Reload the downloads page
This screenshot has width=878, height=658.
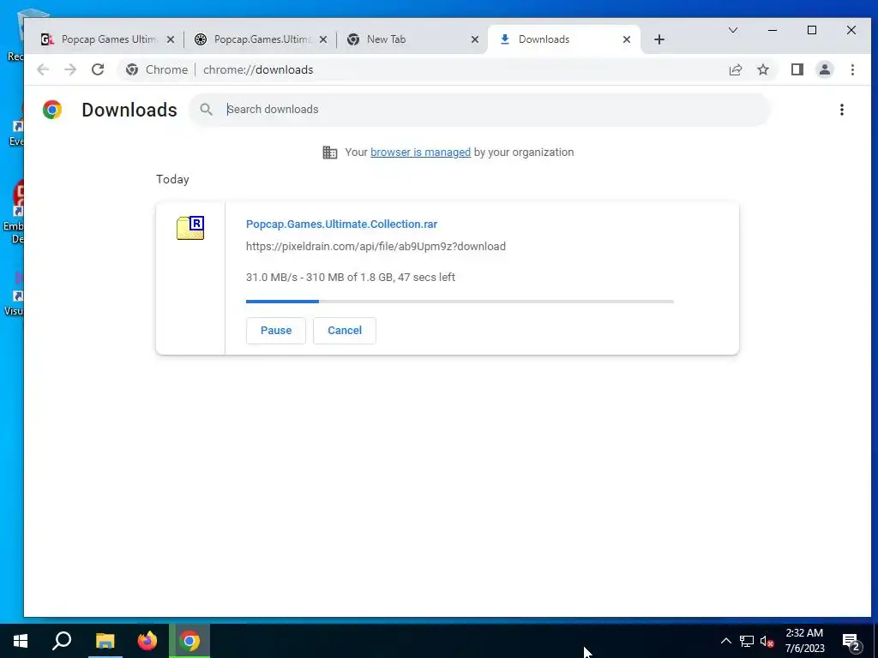pyautogui.click(x=98, y=69)
